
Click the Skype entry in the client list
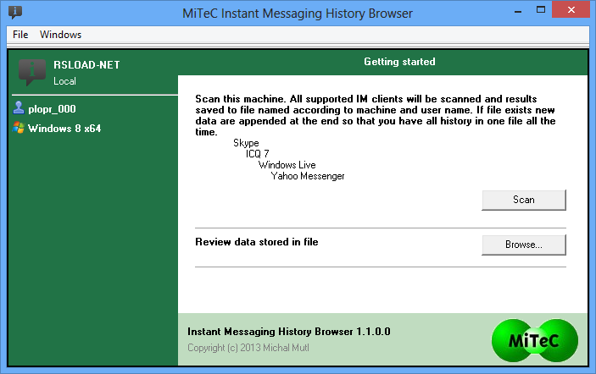click(x=246, y=143)
